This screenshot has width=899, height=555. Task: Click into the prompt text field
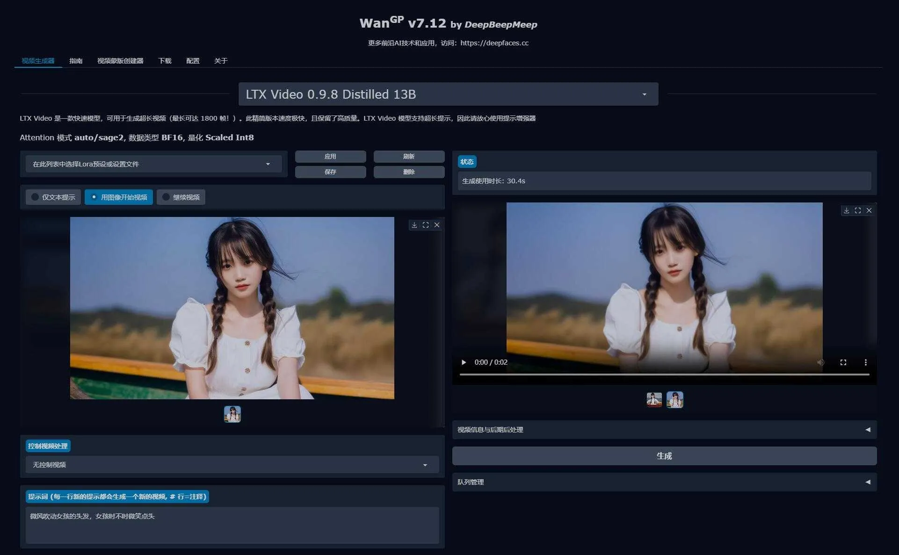[232, 525]
